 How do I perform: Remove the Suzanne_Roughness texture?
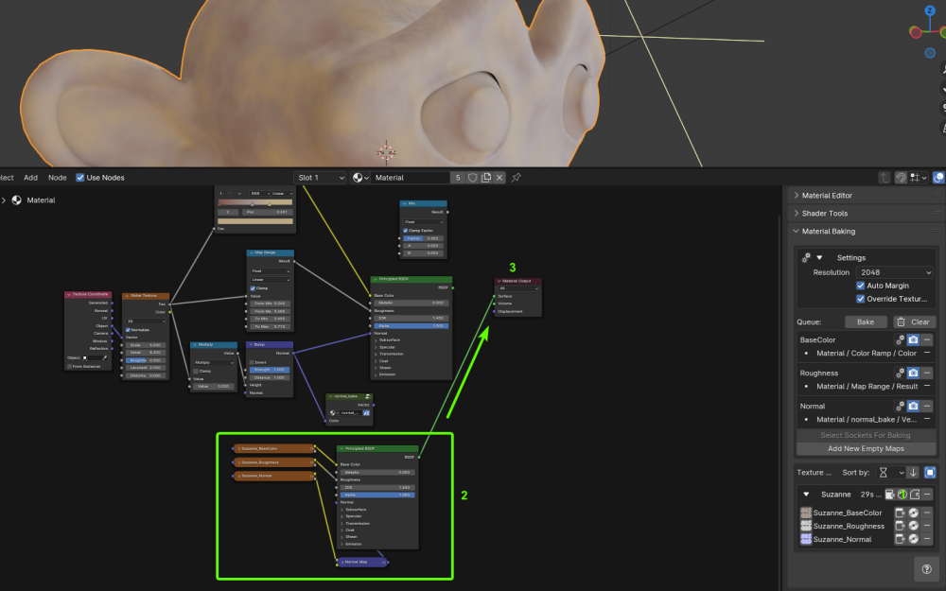point(927,526)
